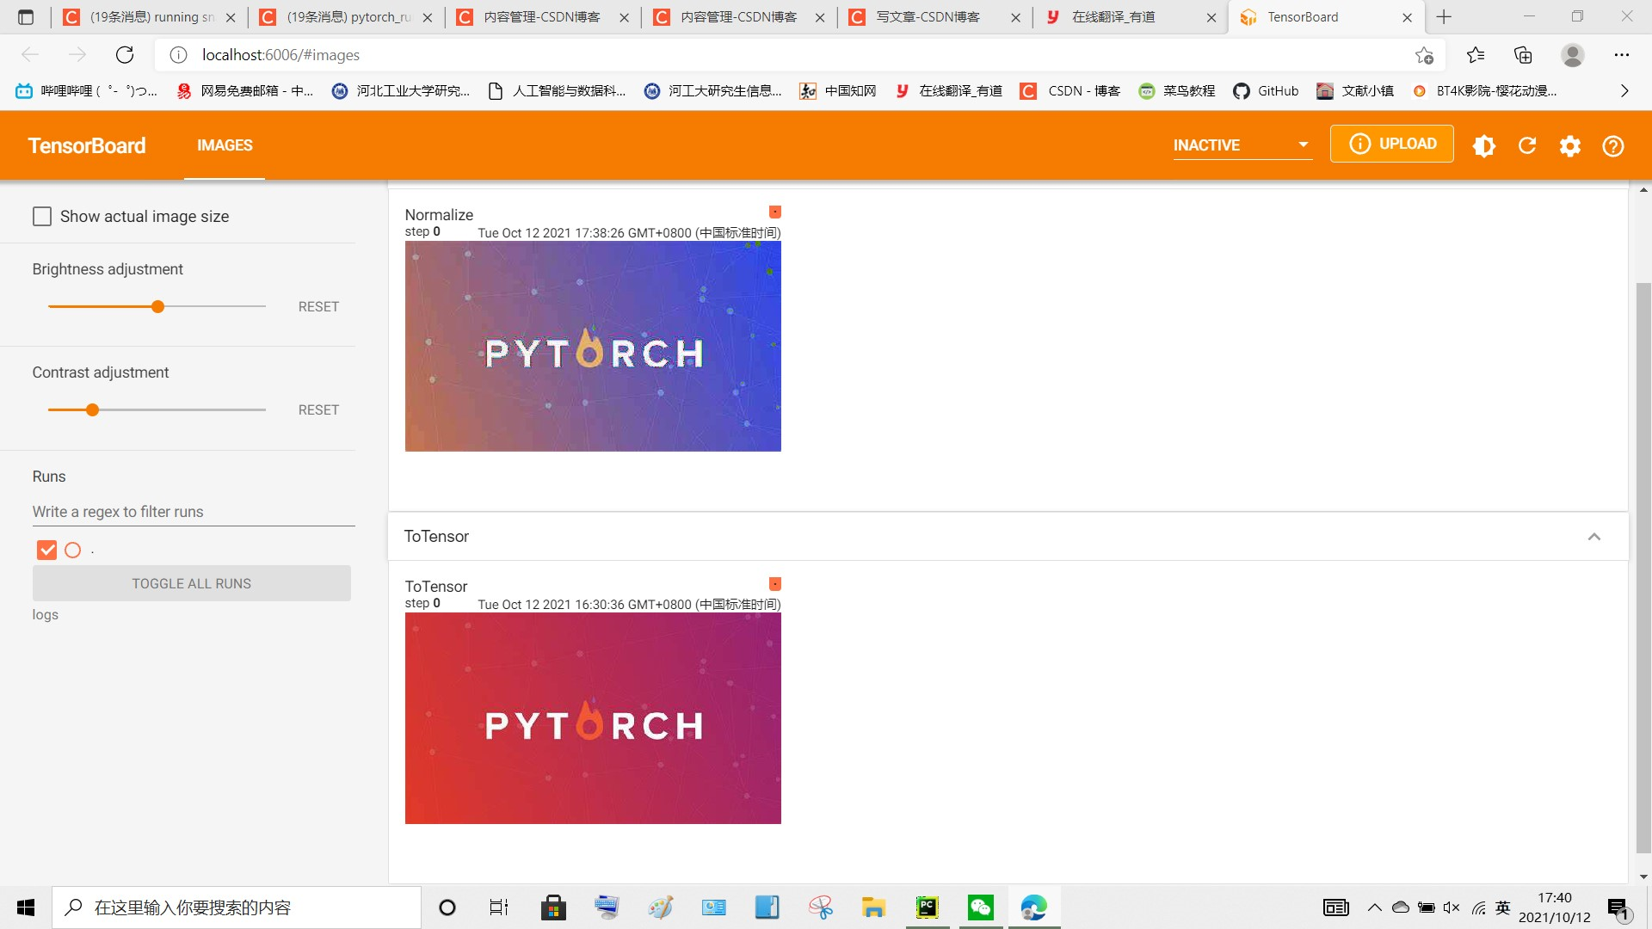Screen dimensions: 1652x929
Task: Refresh the browser page
Action: (125, 55)
